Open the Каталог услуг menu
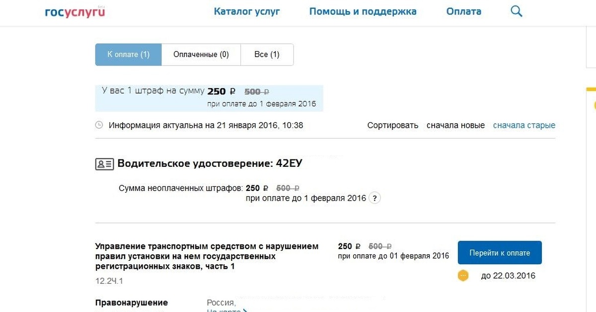596x312 pixels. coord(247,11)
